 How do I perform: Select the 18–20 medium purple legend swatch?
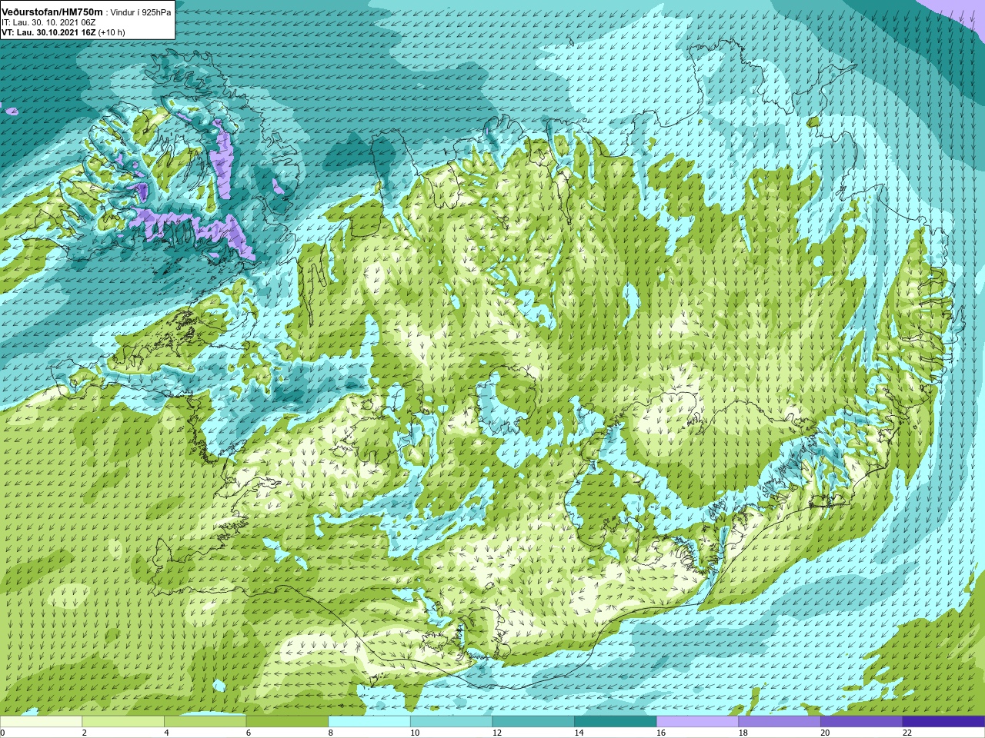coord(780,722)
